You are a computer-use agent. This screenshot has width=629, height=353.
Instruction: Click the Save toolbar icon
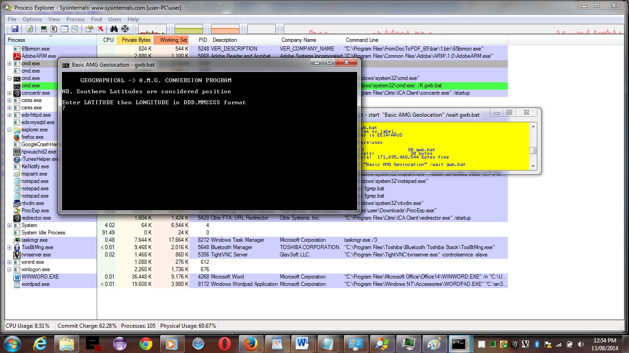coord(15,29)
